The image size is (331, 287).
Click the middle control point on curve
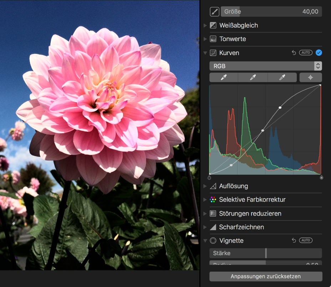point(263,130)
